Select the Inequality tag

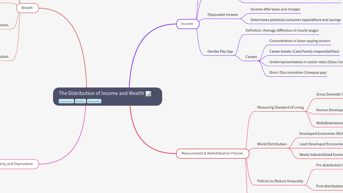coord(94,101)
